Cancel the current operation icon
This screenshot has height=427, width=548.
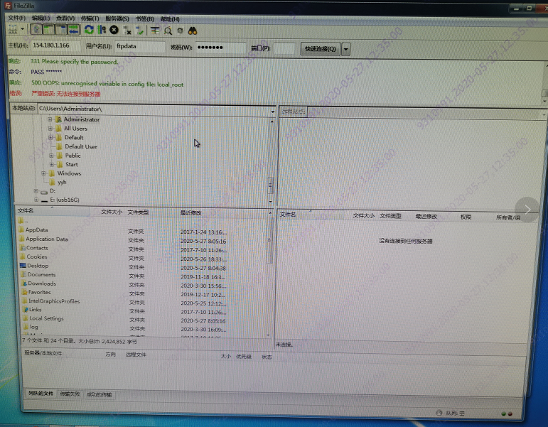114,30
